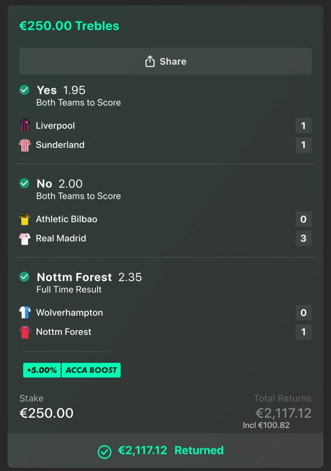Select the +5.00% boost label
The width and height of the screenshot is (331, 471).
pos(42,370)
